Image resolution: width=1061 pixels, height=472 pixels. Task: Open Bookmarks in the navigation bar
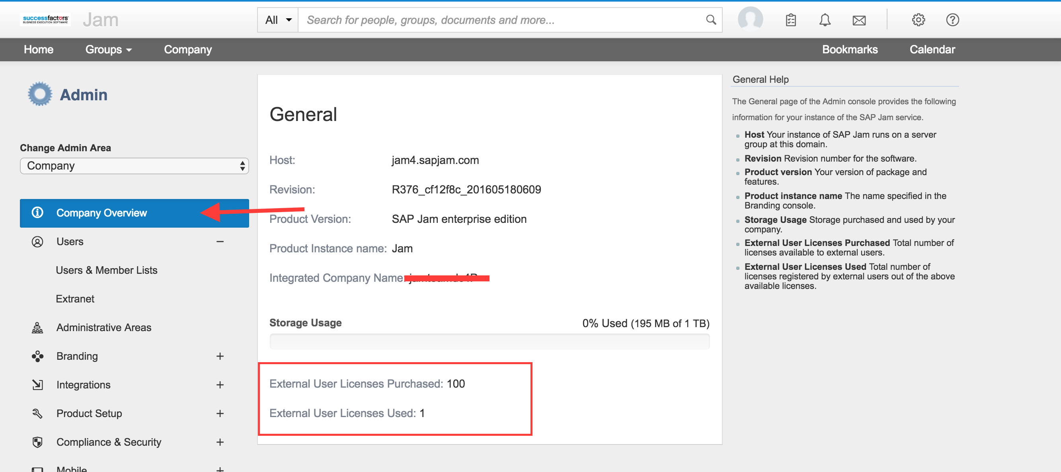850,49
